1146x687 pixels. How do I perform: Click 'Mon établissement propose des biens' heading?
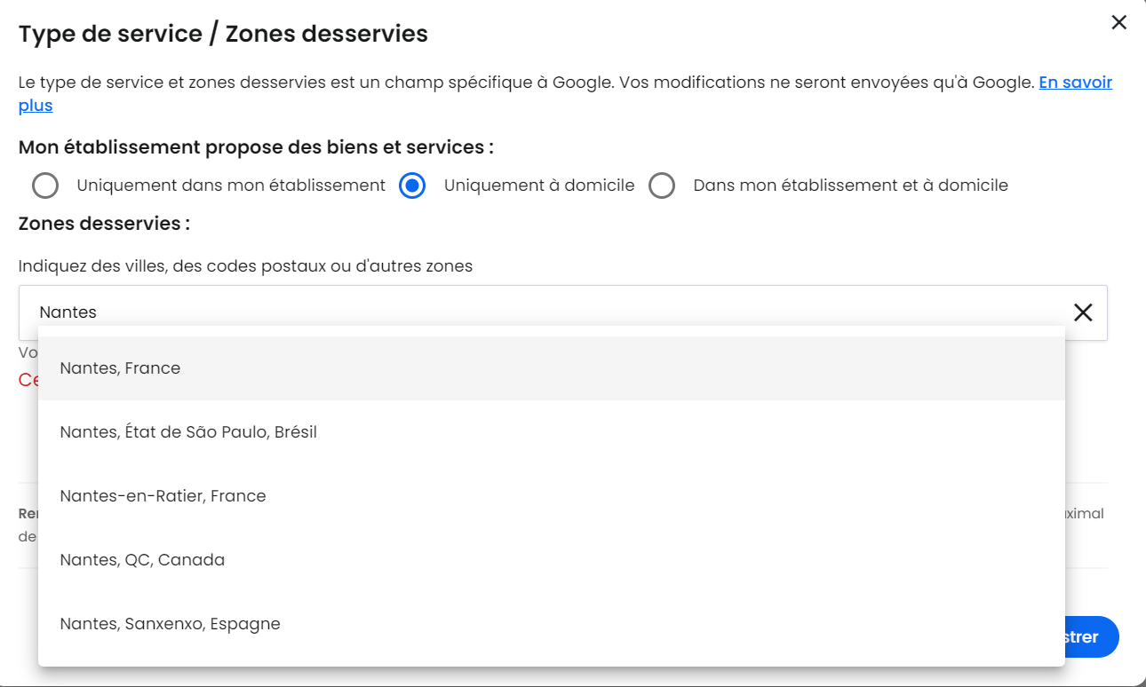click(x=256, y=146)
